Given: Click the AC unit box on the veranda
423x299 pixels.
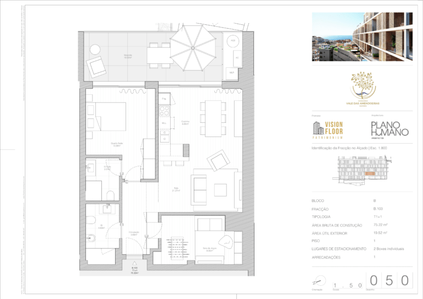Looking at the screenshot, I should (237, 57).
